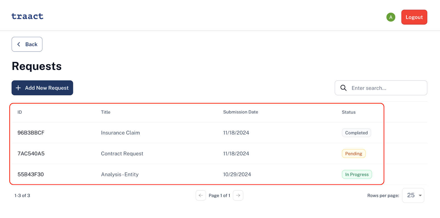Go to the next page arrow

point(238,195)
